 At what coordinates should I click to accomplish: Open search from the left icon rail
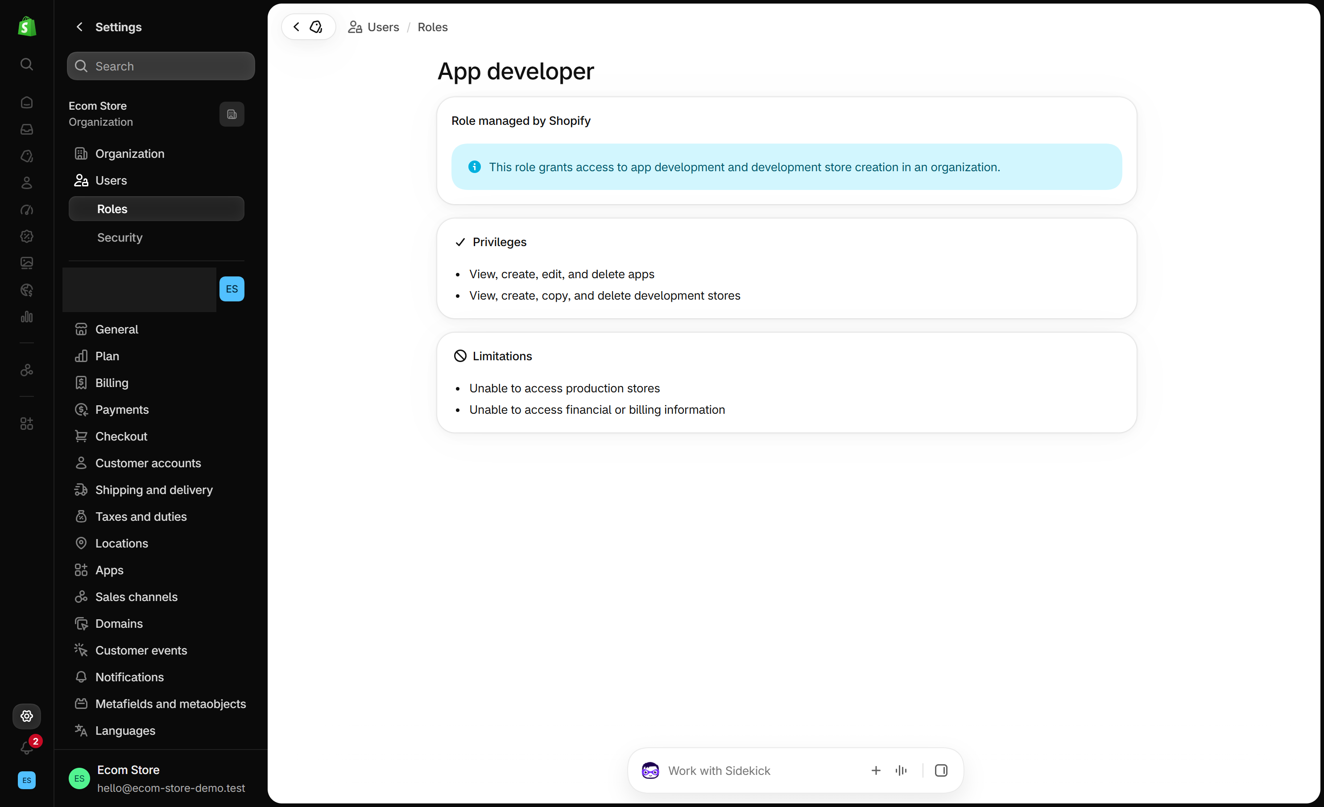27,65
